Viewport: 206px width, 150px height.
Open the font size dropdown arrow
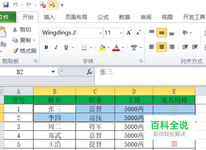[x=121, y=33]
